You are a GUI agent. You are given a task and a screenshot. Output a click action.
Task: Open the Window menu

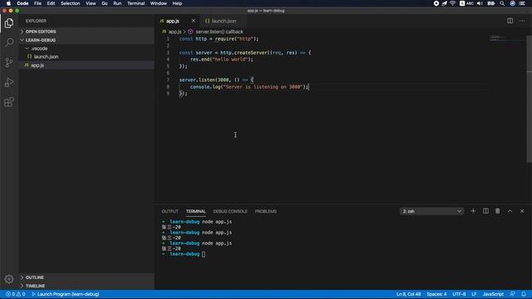159,3
